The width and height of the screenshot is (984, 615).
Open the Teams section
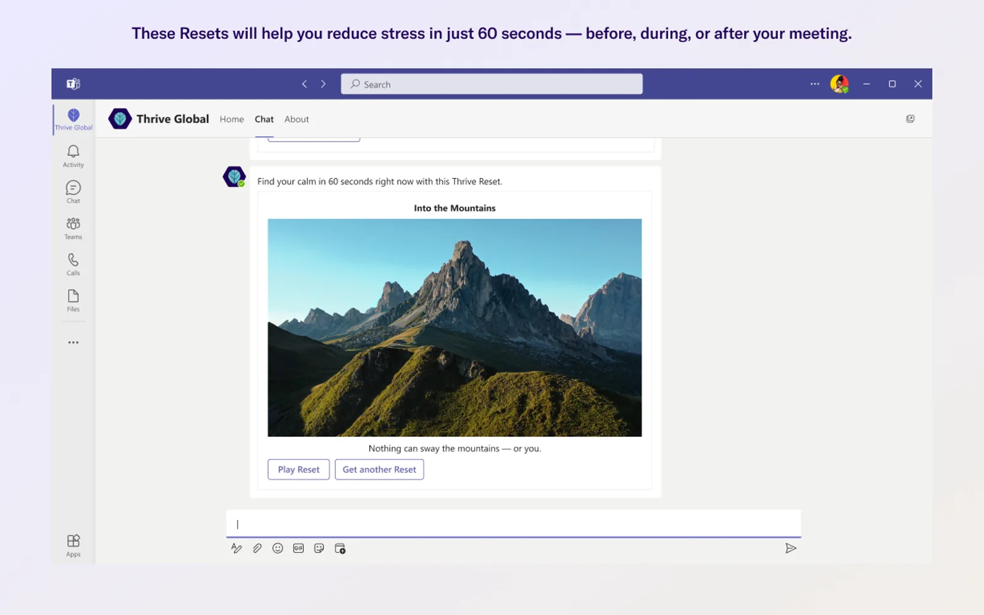tap(73, 228)
